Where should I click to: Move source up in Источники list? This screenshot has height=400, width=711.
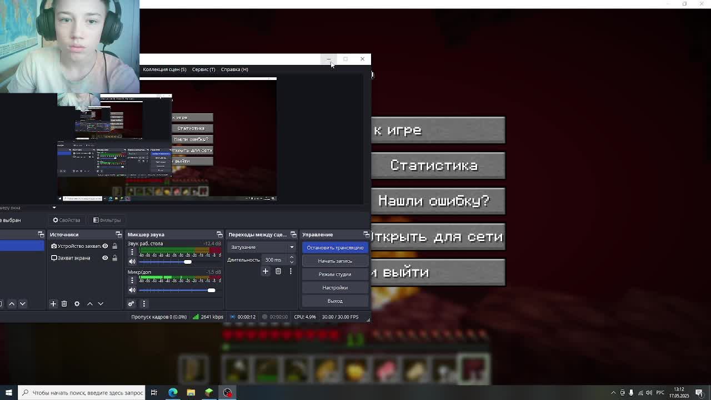(x=90, y=303)
